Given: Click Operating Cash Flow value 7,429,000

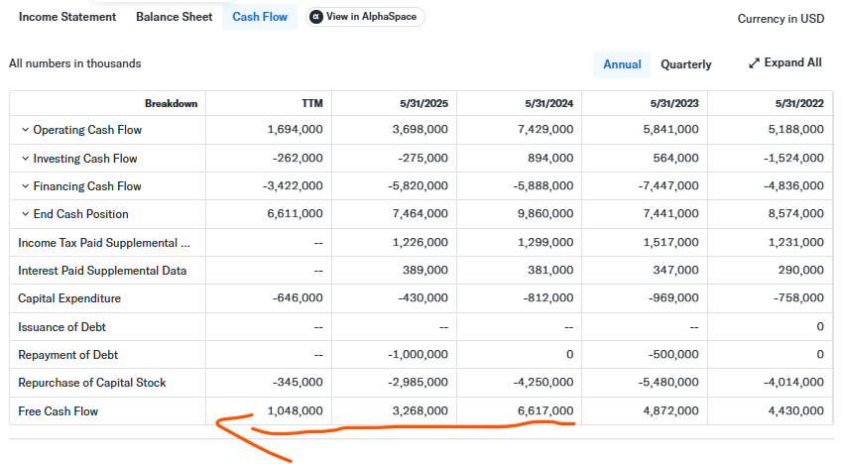Looking at the screenshot, I should coord(545,130).
